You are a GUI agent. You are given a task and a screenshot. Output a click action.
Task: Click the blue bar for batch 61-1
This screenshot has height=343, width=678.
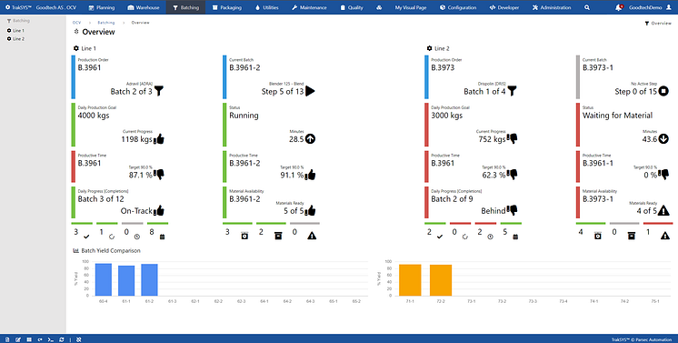coord(126,280)
